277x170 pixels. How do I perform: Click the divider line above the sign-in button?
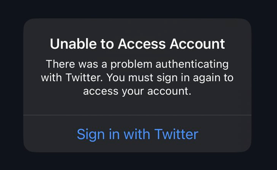point(138,115)
